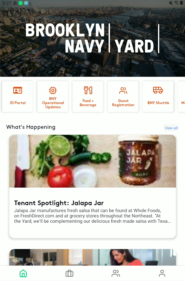Go to Home tab in bottom bar
Screen dimensions: 185x281
pos(23,274)
